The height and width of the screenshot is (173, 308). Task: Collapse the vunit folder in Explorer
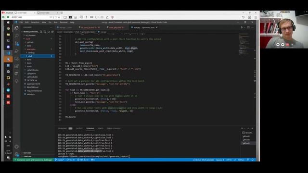tap(28, 39)
